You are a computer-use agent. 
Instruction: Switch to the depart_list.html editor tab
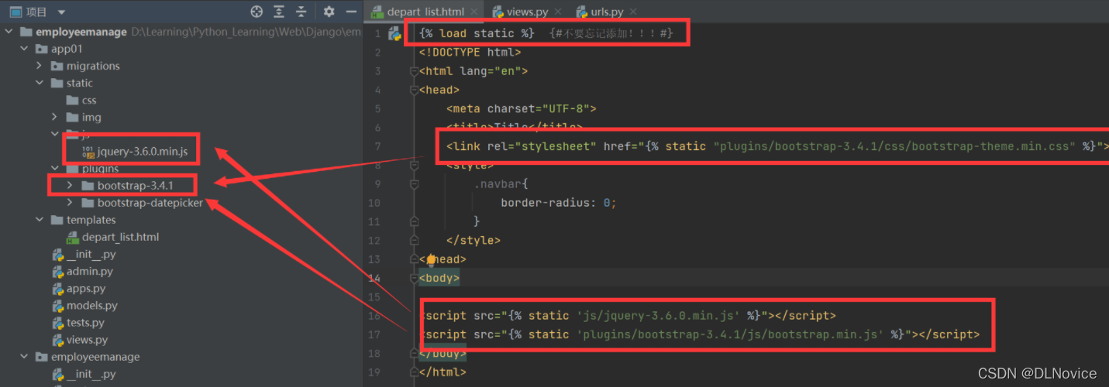tap(425, 12)
